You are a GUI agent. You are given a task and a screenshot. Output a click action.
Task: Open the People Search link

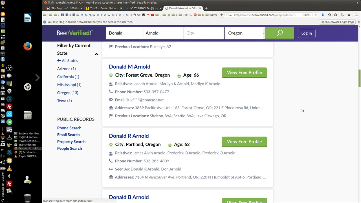pyautogui.click(x=69, y=148)
